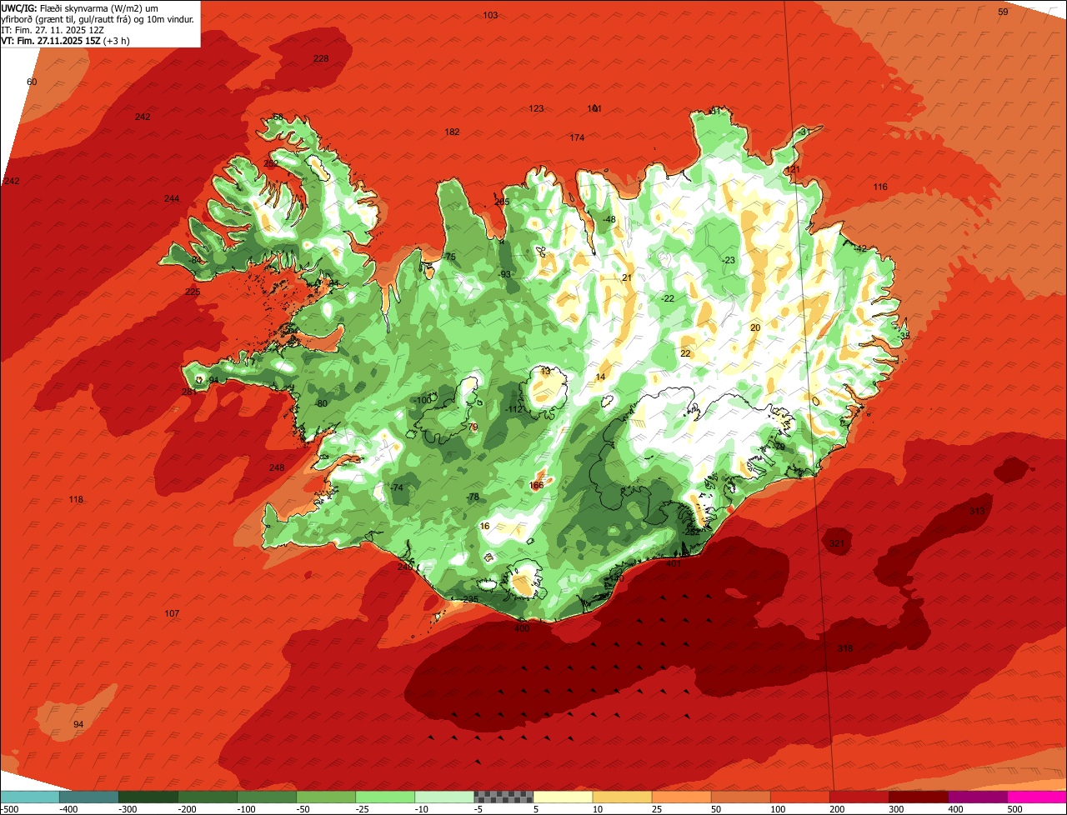Click the map value '235'
Viewport: 1067px width, 815px height.
point(471,599)
